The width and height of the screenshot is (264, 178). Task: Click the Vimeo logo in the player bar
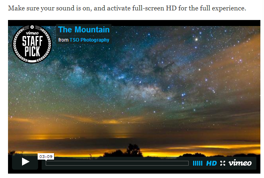pos(240,163)
